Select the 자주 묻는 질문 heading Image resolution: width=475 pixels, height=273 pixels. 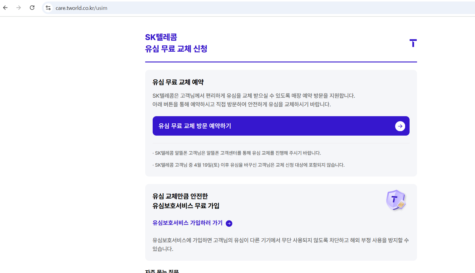[x=162, y=271]
